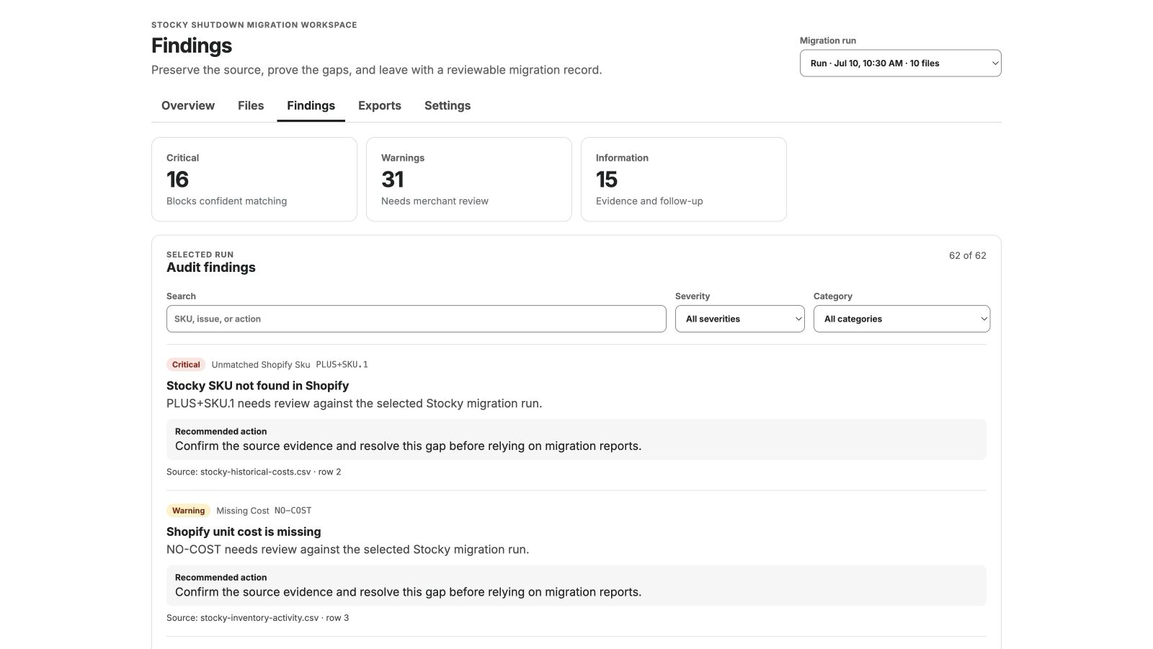Viewport: 1153px width, 649px height.
Task: Click 'PLUS+SKU.1 needs review' description text
Action: click(x=354, y=404)
